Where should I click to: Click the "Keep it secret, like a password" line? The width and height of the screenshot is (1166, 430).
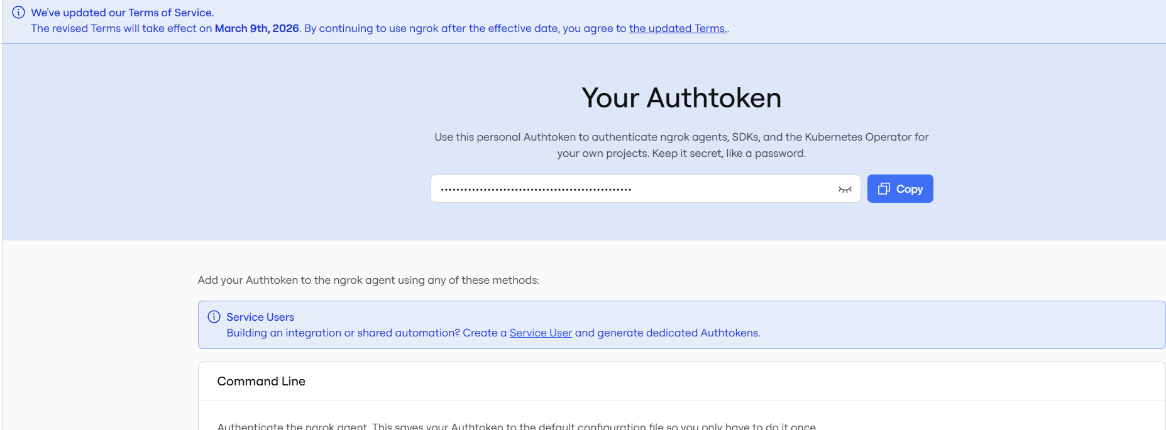729,153
